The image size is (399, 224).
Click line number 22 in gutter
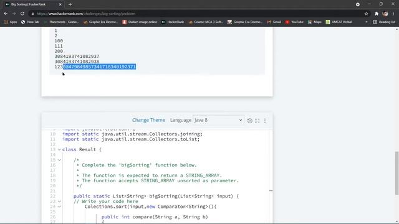point(52,196)
